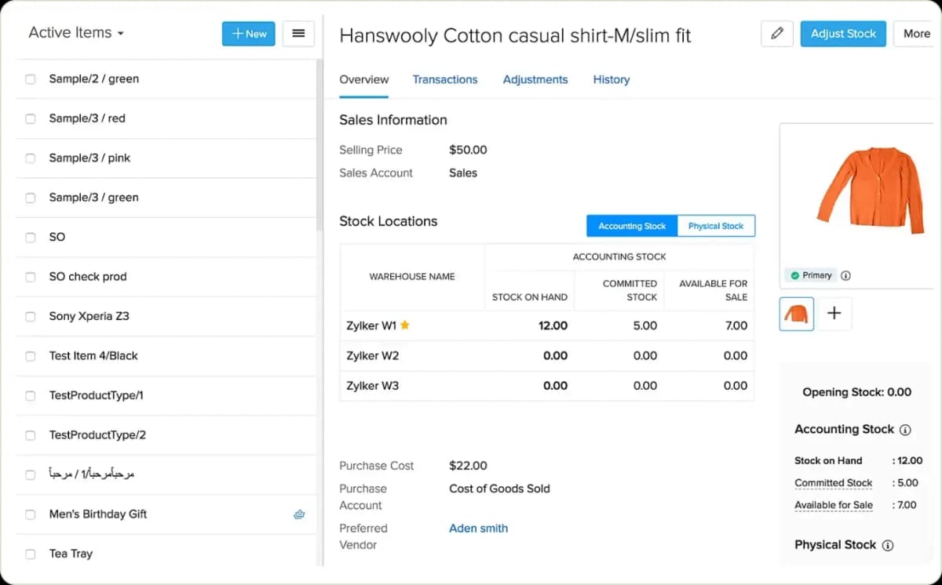The height and width of the screenshot is (585, 942).
Task: Select Tea Tray from the item list
Action: (71, 554)
